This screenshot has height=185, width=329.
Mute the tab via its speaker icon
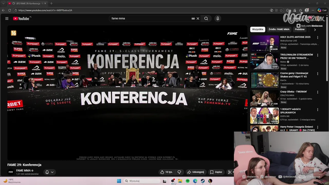(x=13, y=3)
